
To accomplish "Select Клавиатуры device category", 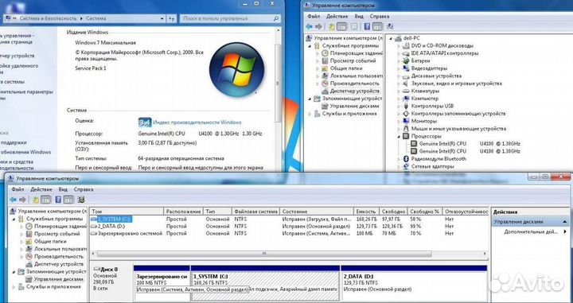I will click(x=425, y=91).
